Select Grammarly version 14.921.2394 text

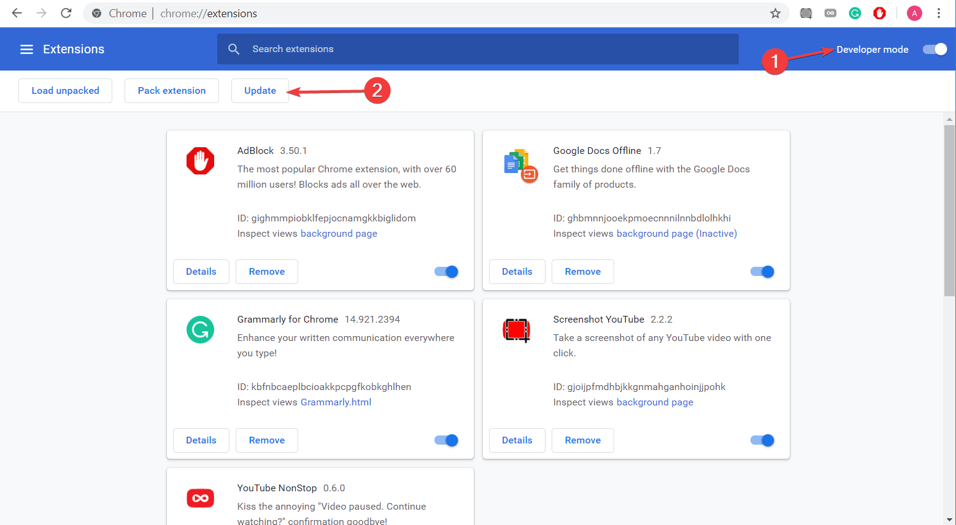tap(372, 320)
